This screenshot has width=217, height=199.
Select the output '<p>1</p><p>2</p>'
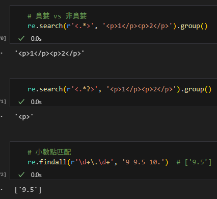click(x=49, y=54)
